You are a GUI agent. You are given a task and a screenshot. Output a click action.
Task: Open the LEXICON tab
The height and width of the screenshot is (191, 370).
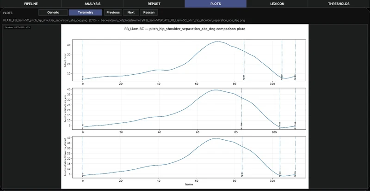277,4
